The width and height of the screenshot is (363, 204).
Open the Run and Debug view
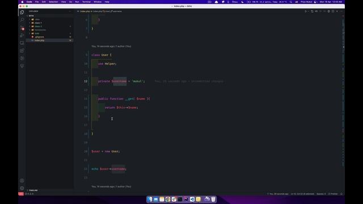pyautogui.click(x=22, y=35)
